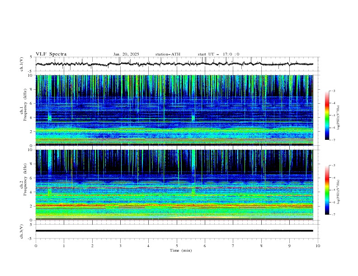Viewport: 358px width, 276px height.
Task: Click the ch.1 'Frequency (kHz)' axis label
Action: pyautogui.click(x=25, y=105)
